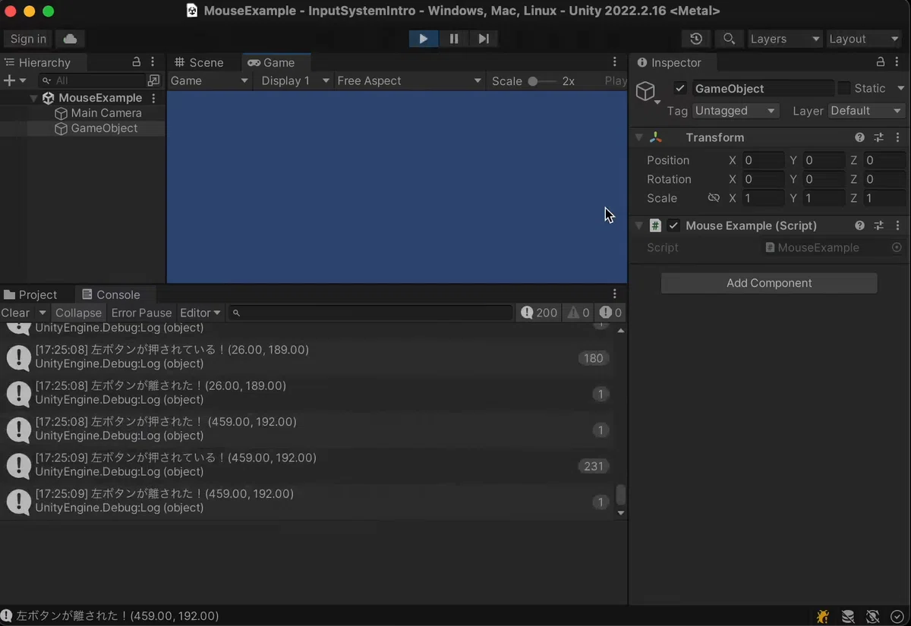Toggle Collapse in the Console

78,313
